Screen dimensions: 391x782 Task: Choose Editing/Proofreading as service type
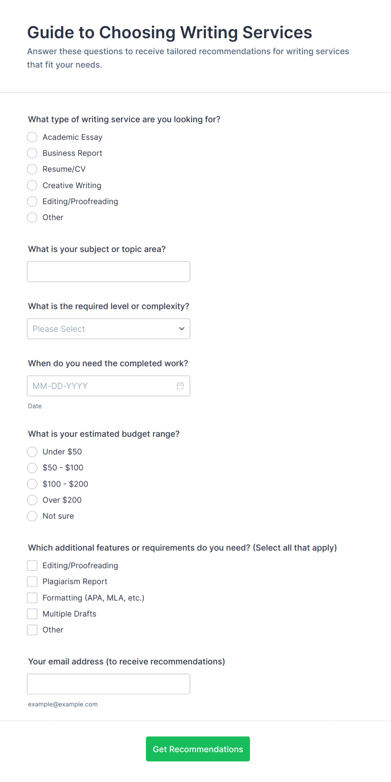pyautogui.click(x=32, y=201)
